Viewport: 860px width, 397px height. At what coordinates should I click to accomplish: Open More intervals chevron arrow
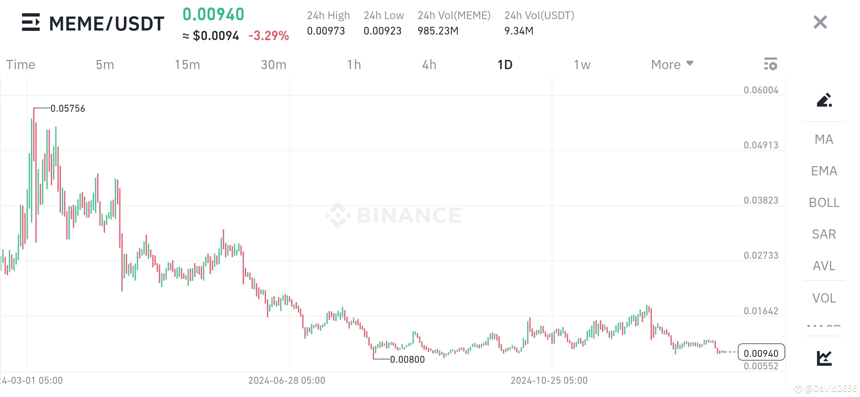pyautogui.click(x=689, y=63)
